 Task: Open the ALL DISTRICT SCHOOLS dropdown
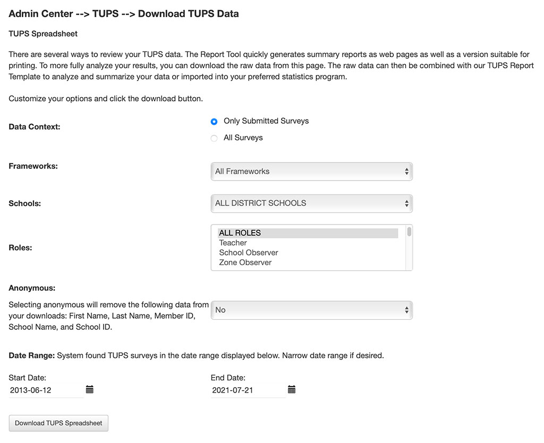click(x=311, y=203)
